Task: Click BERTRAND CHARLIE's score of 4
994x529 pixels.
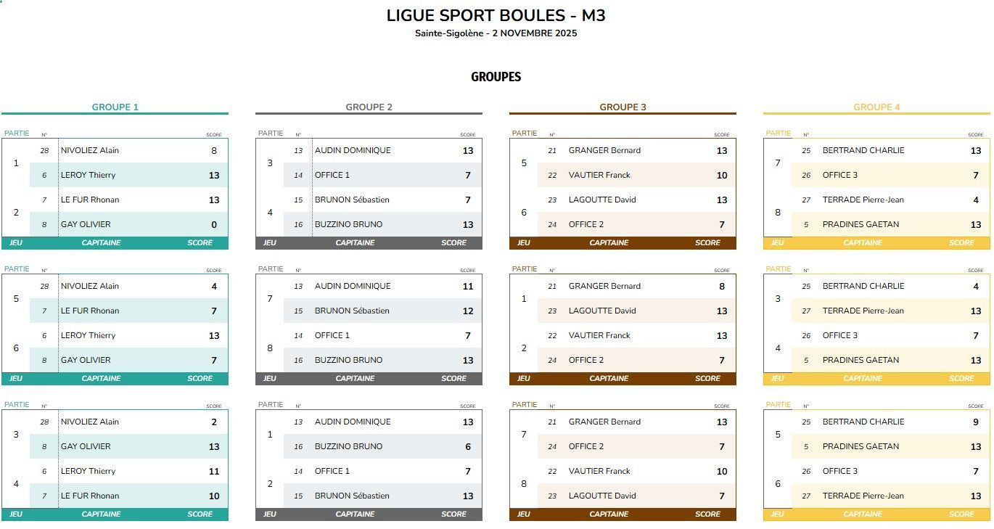Action: (976, 287)
